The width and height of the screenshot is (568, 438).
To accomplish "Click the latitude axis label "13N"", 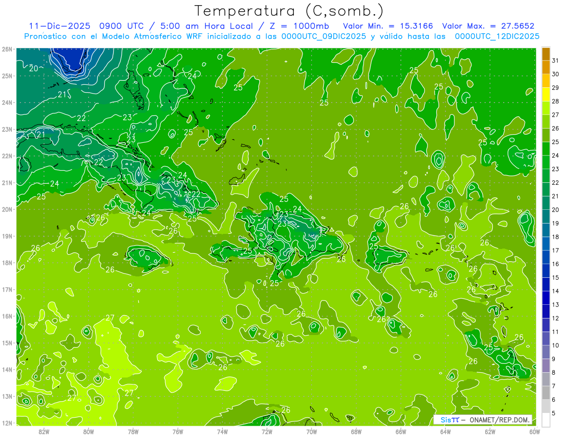I will [x=7, y=396].
